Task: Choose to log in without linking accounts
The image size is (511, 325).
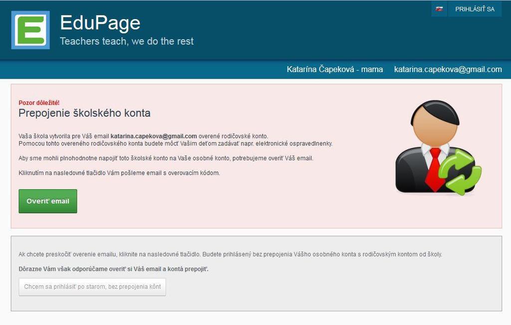Action: (x=92, y=287)
